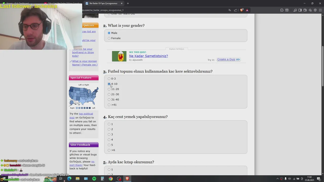324x182 pixels.
Task: Choose 3 for question 4 yemek
Action: coord(109,134)
